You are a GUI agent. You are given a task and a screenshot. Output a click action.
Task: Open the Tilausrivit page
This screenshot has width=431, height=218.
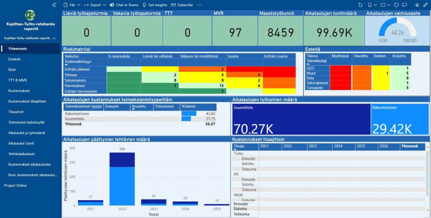(30, 112)
